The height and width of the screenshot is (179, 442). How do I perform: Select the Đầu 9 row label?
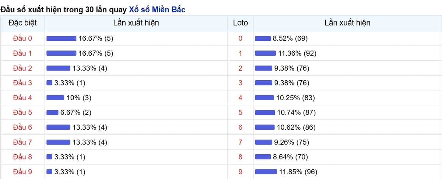[22, 172]
